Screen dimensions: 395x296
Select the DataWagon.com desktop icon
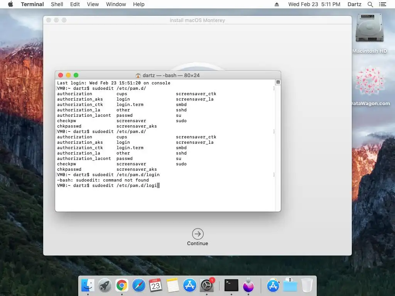point(370,86)
